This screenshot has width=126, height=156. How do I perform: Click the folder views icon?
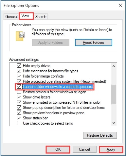coord(20,36)
